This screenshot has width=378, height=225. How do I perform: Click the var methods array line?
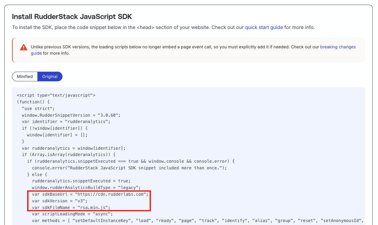point(198,221)
